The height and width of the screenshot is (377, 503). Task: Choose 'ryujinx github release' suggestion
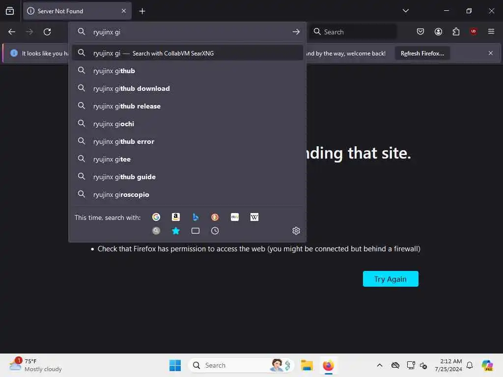tap(188, 106)
